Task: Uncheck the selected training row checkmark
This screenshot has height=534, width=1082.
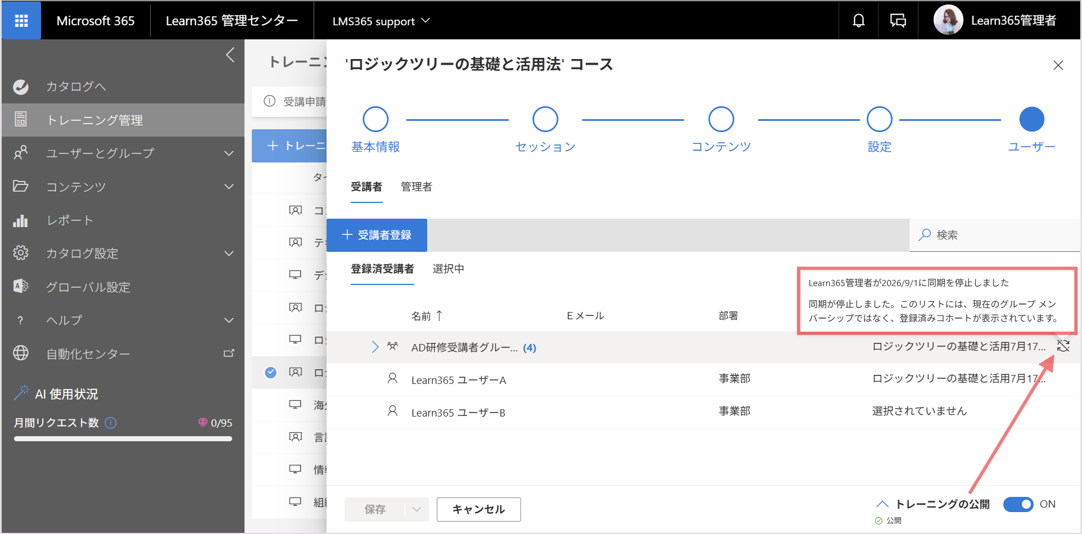Action: click(270, 372)
